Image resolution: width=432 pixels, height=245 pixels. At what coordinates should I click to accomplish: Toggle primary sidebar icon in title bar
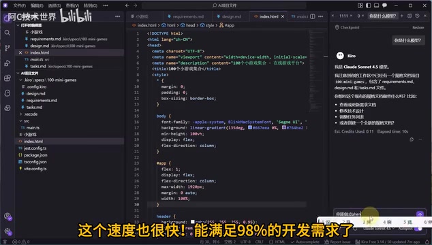pyautogui.click(x=369, y=5)
